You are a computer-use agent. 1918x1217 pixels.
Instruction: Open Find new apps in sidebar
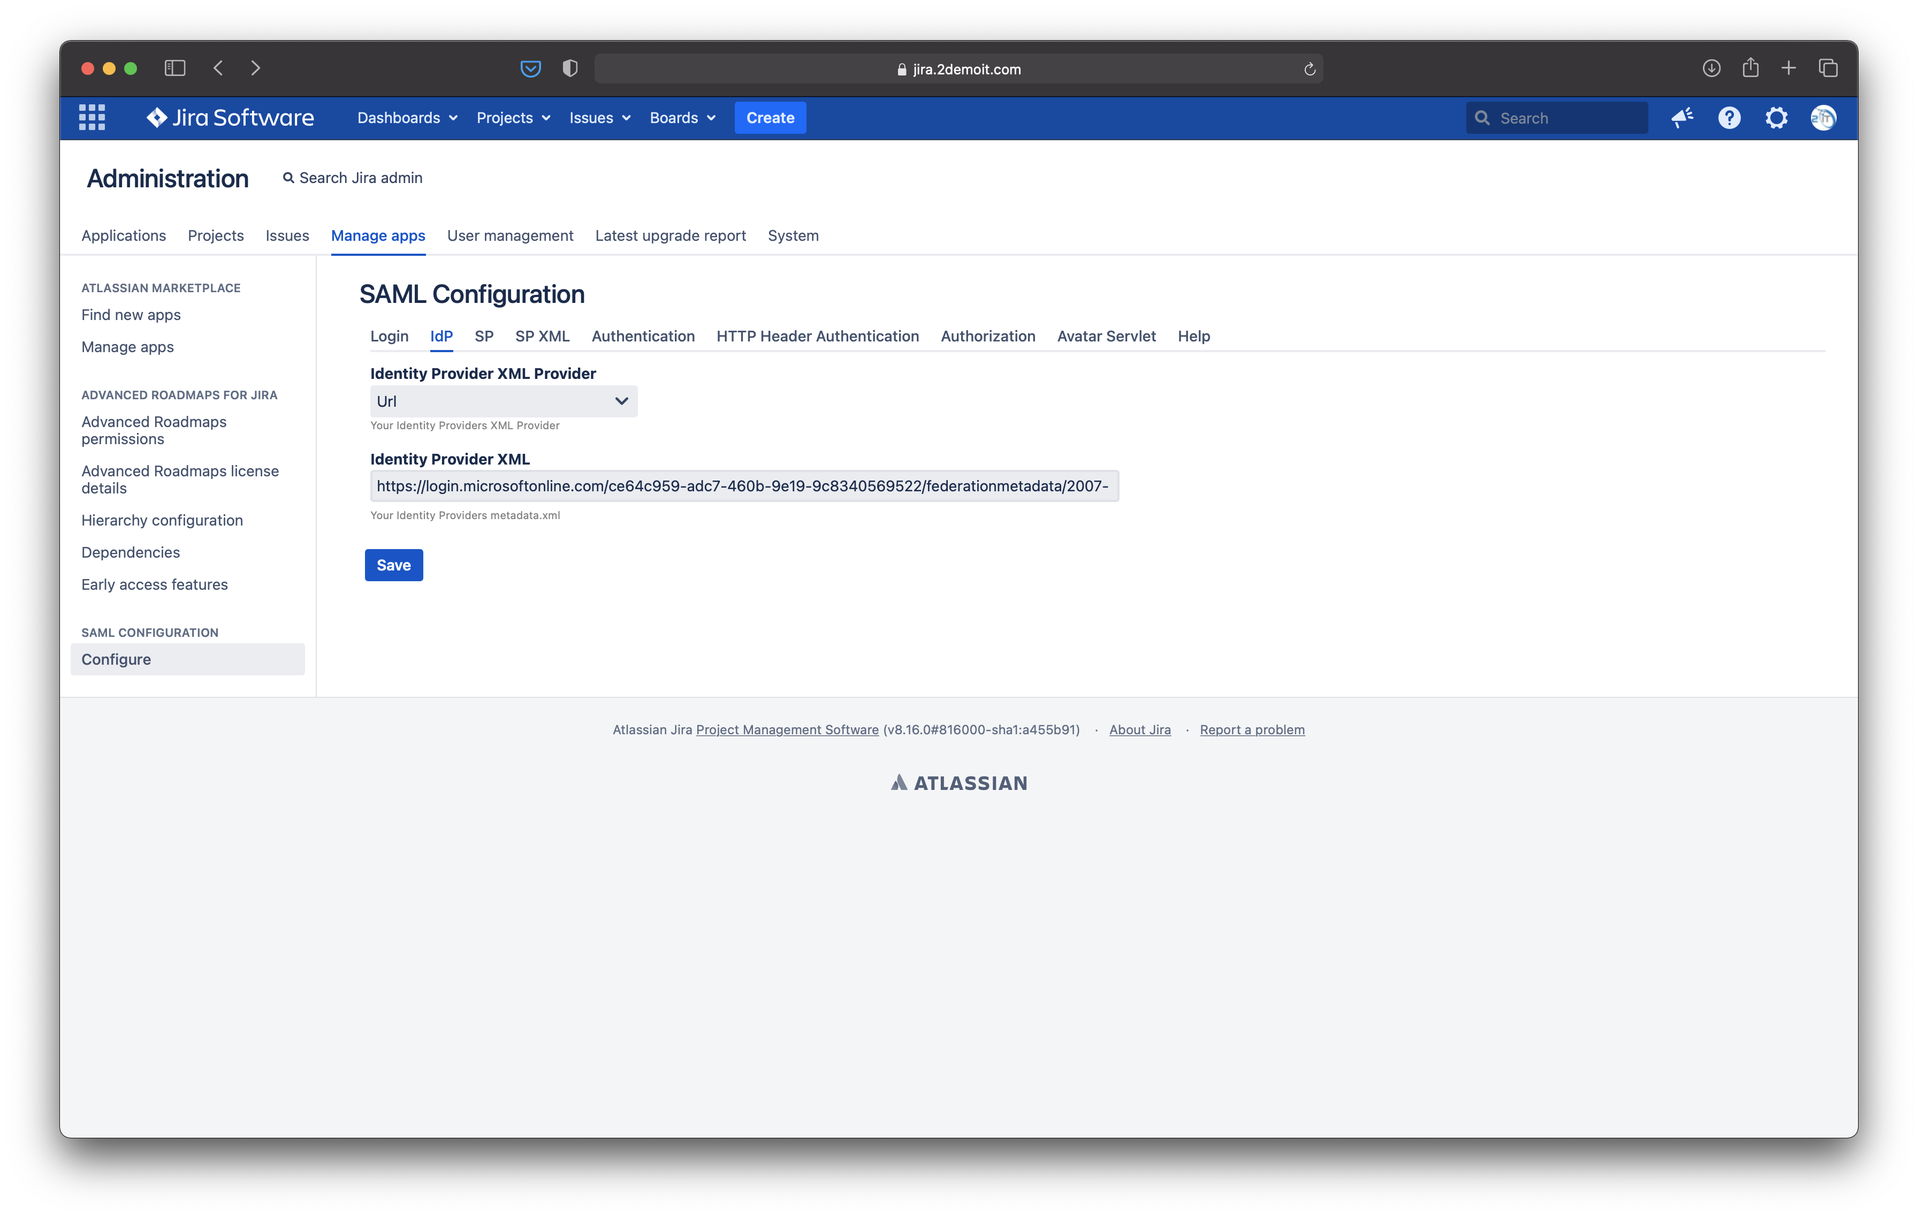pyautogui.click(x=131, y=315)
